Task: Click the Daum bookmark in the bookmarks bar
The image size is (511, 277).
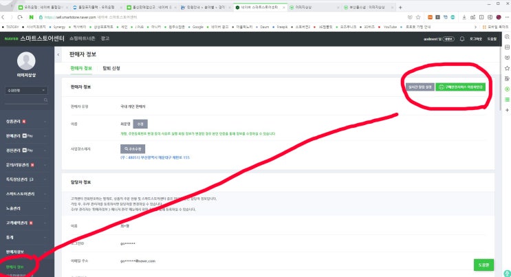Action: [x=264, y=27]
